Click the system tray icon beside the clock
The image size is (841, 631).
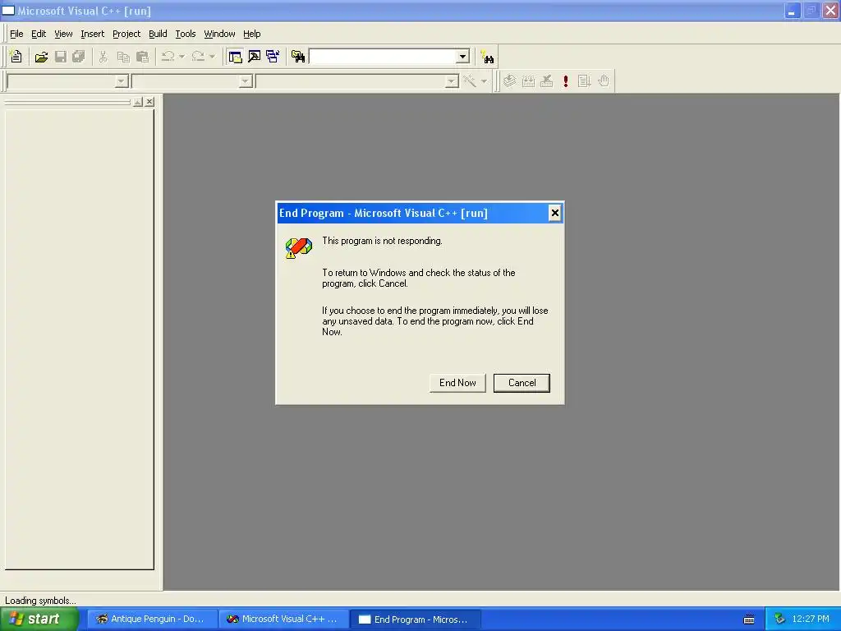point(780,619)
